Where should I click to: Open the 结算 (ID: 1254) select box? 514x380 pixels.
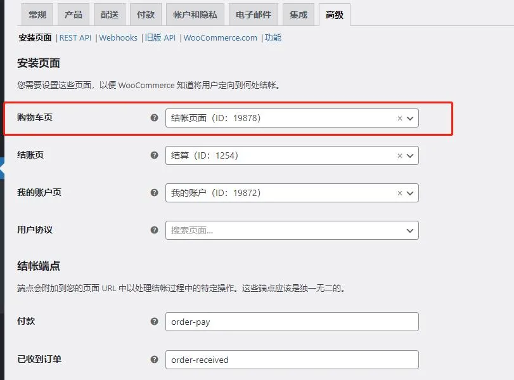[x=292, y=155]
